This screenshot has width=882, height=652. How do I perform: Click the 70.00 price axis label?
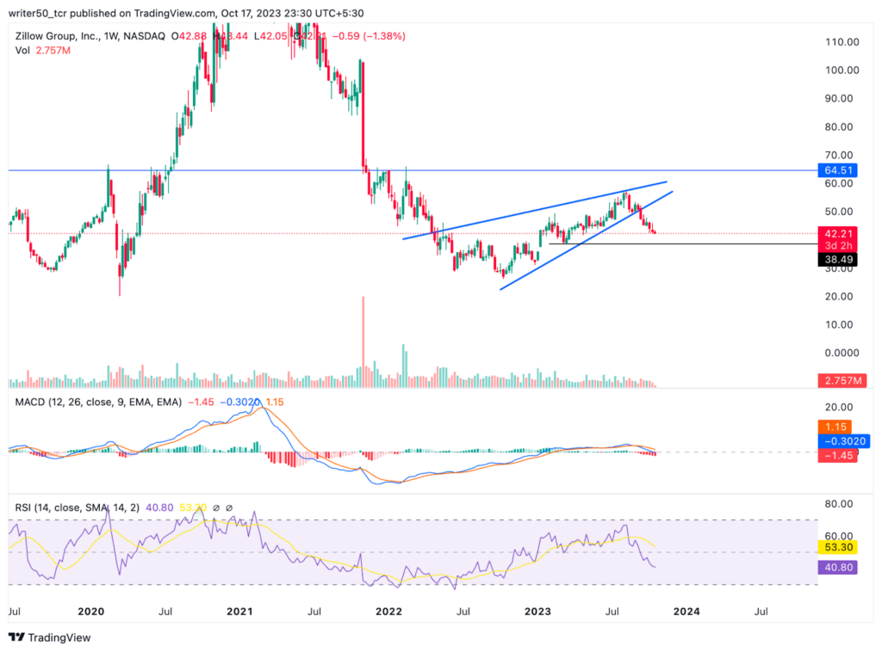coord(839,155)
